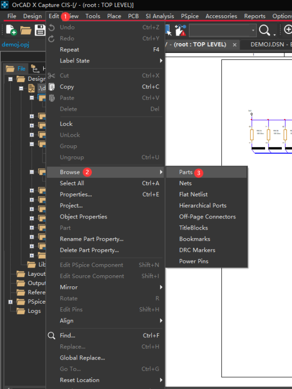The height and width of the screenshot is (389, 292).
Task: Select Object Properties menu entry
Action: point(106,217)
